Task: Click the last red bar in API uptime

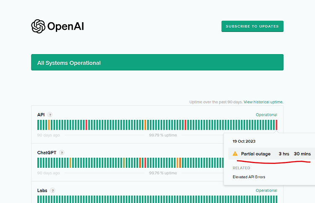Action: (x=276, y=125)
